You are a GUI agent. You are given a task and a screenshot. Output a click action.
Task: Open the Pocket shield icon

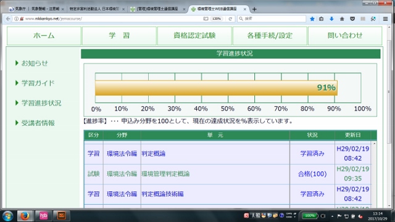(x=352, y=19)
